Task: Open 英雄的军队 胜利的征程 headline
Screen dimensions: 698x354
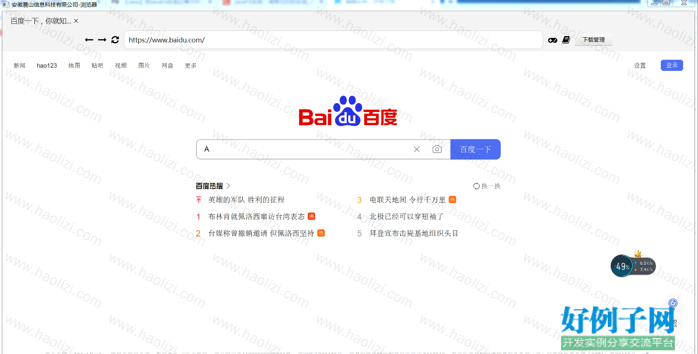Action: point(246,200)
